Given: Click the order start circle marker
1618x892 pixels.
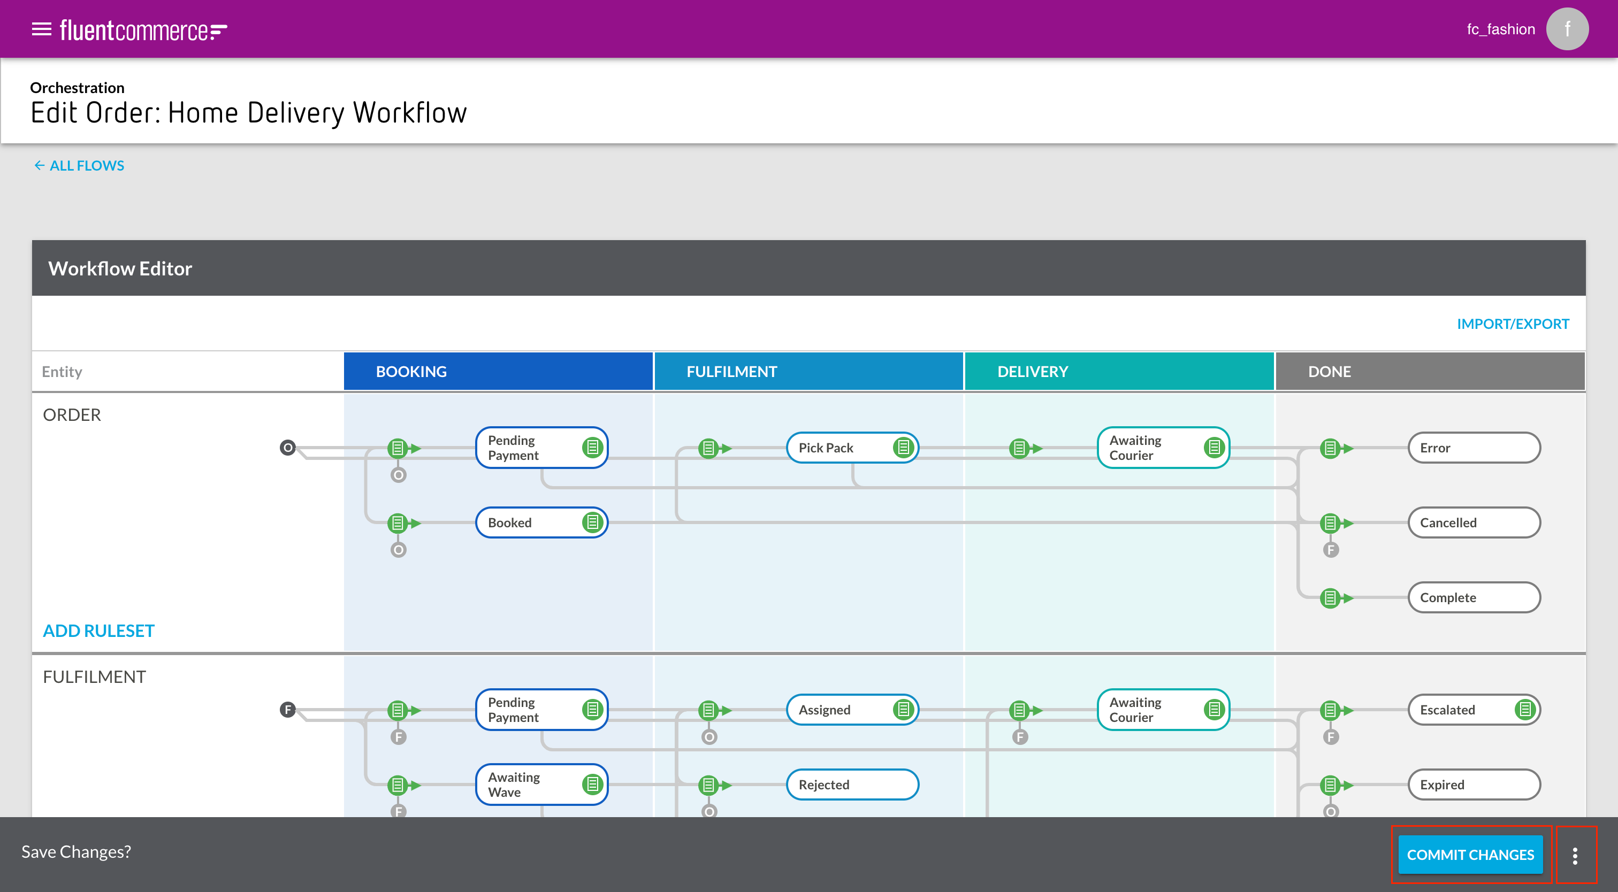Looking at the screenshot, I should click(x=288, y=448).
